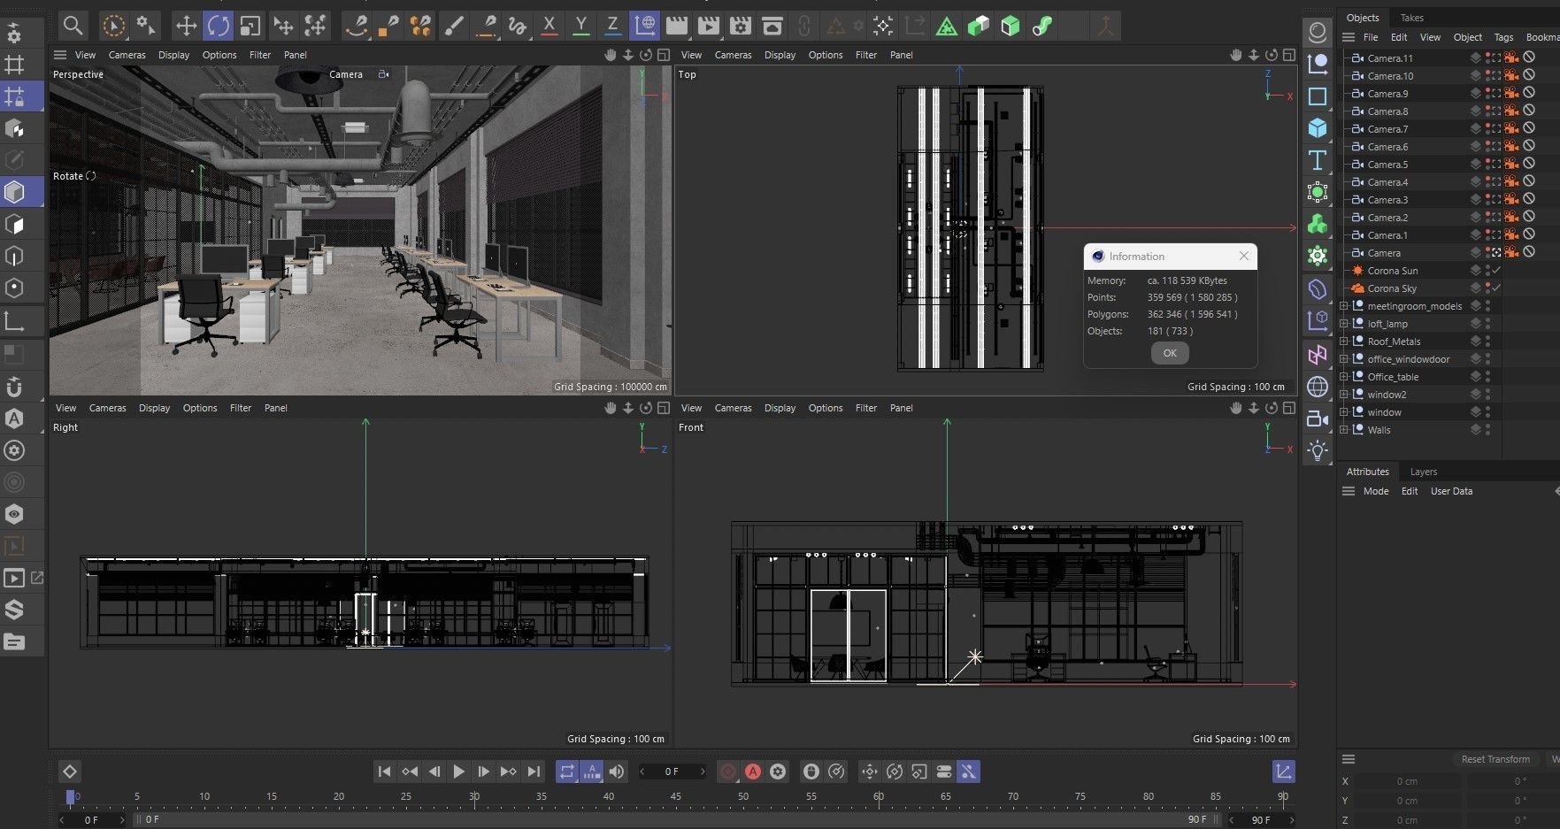This screenshot has width=1560, height=829.
Task: Add a camera from the right palette
Action: [x=1318, y=418]
